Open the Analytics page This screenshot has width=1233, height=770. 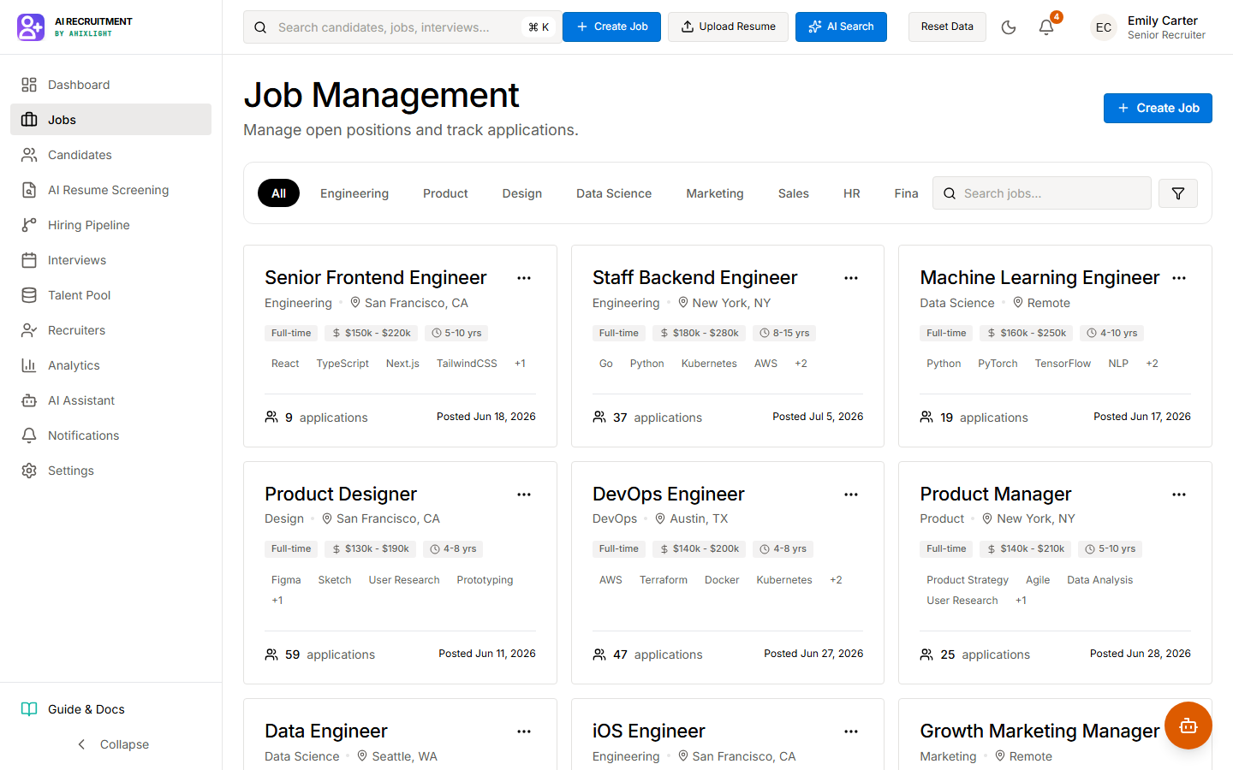point(110,365)
